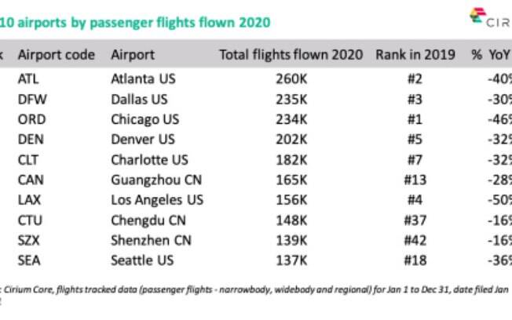Click the #37 rank for Chengdu
The height and width of the screenshot is (320, 512).
[415, 220]
